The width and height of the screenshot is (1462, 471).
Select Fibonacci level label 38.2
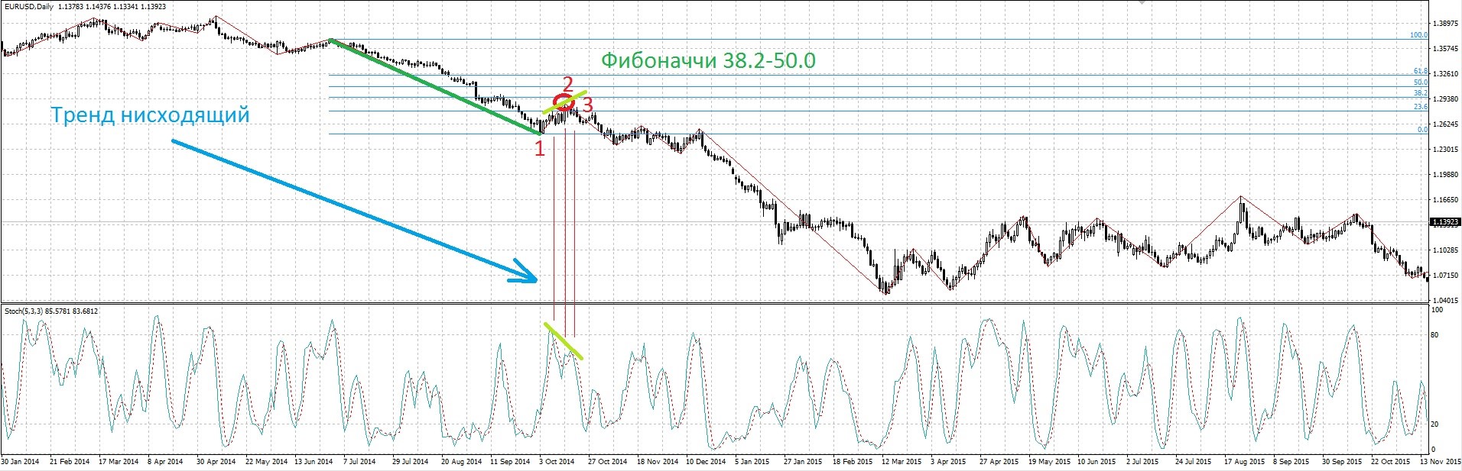coord(1420,93)
